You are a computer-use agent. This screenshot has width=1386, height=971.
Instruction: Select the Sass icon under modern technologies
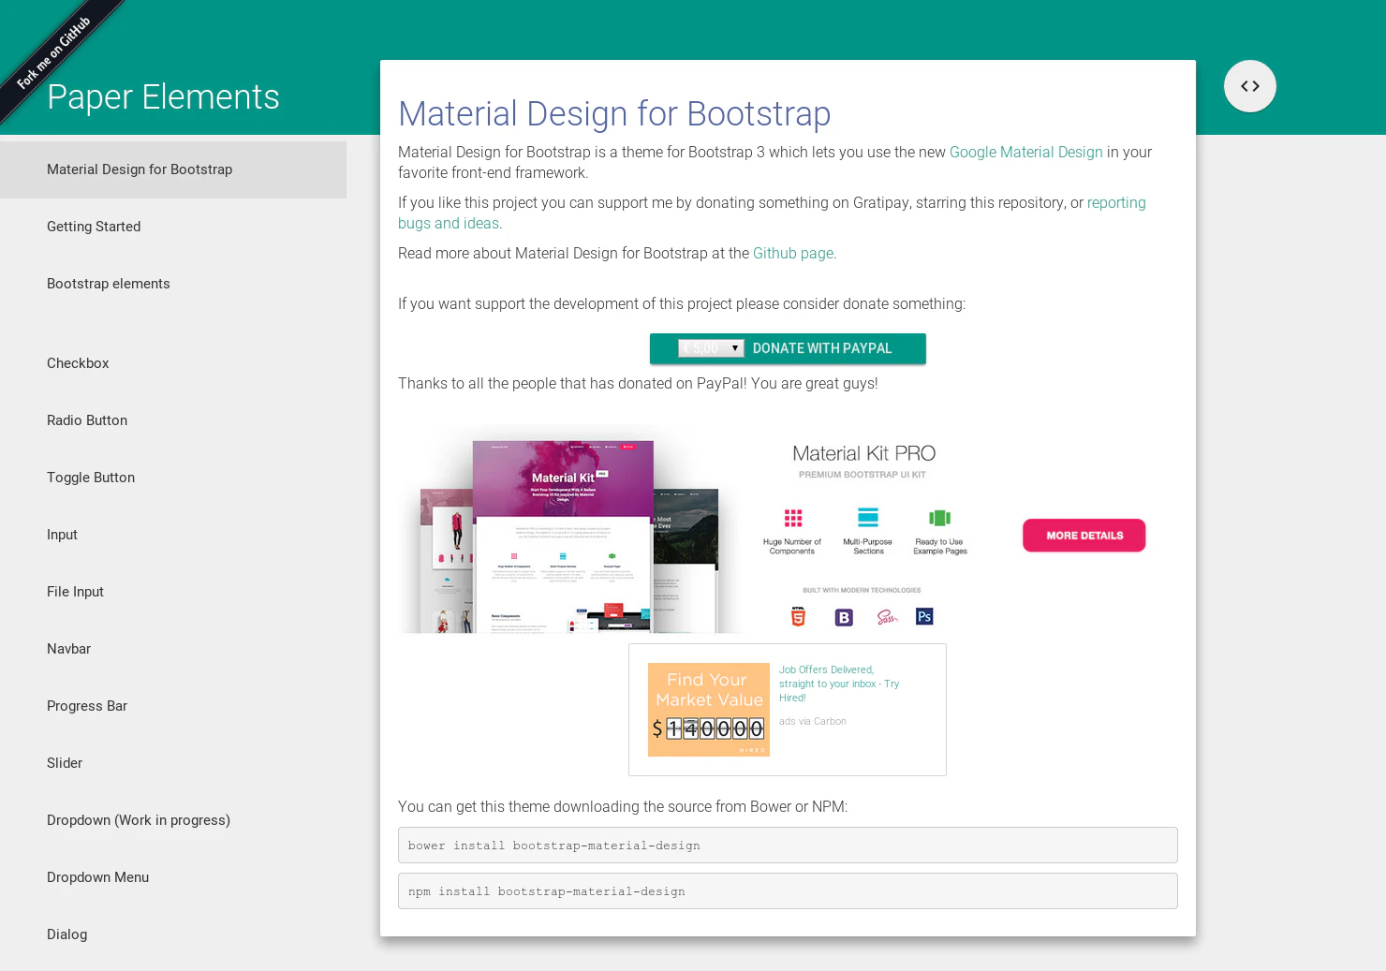click(x=886, y=616)
